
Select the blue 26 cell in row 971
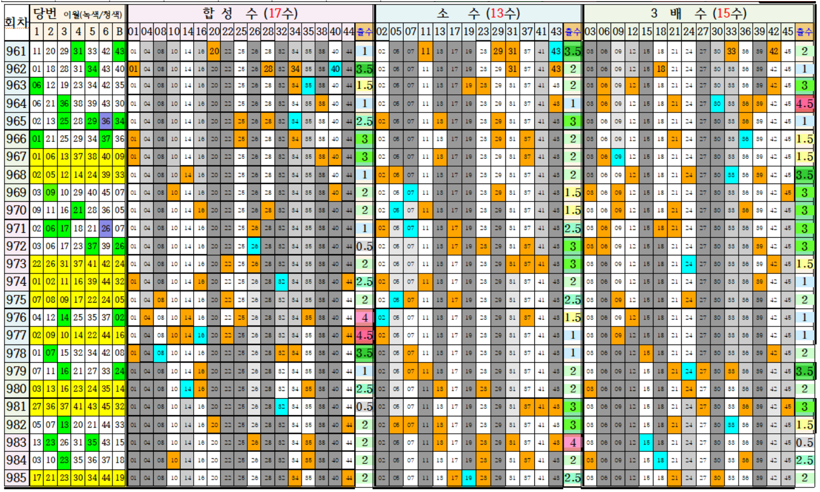coord(106,229)
